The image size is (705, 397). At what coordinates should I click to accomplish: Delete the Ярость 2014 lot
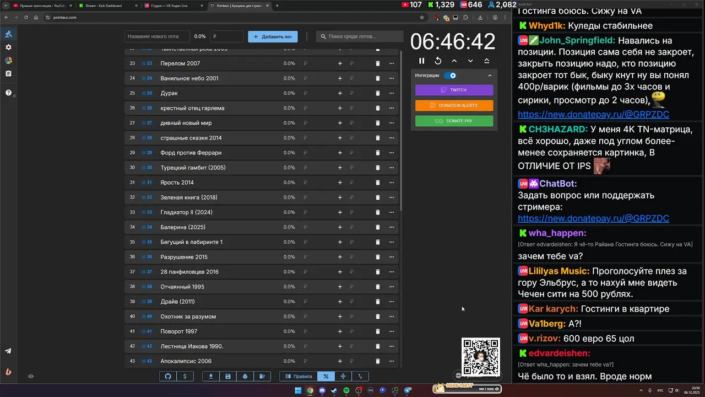point(377,183)
